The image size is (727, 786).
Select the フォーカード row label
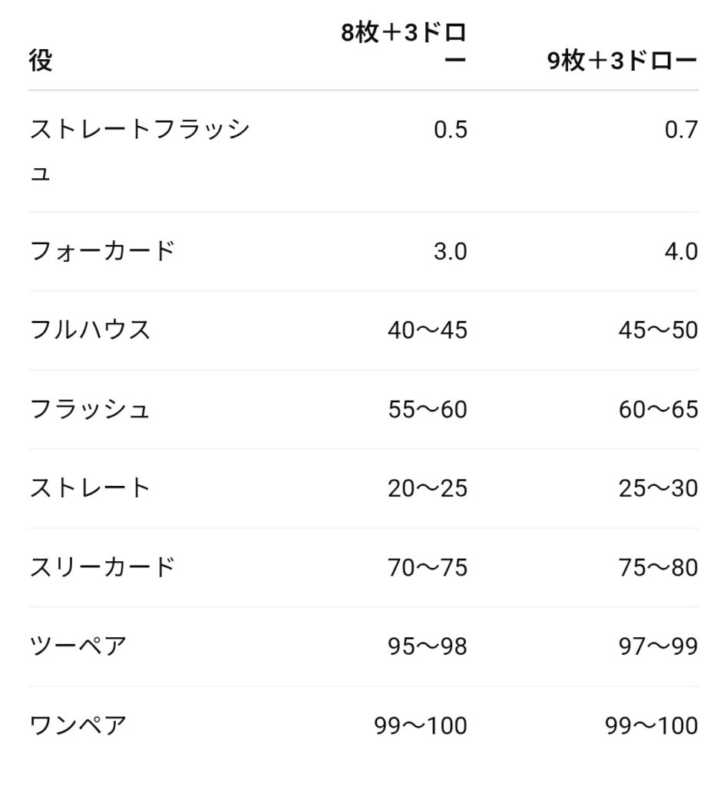tap(102, 251)
